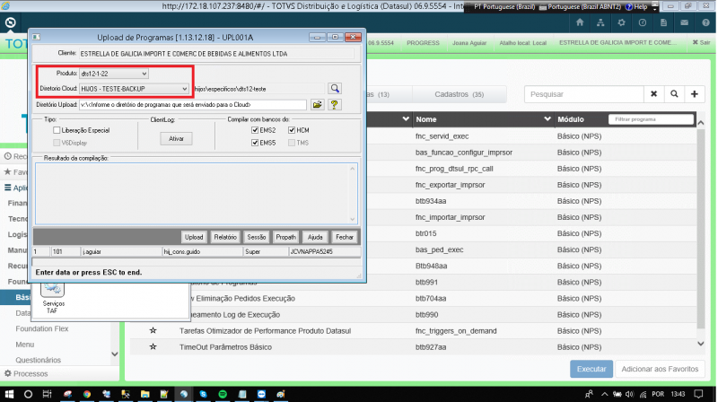The image size is (718, 402).
Task: Click the program list vertical scrollbar
Action: [701, 229]
